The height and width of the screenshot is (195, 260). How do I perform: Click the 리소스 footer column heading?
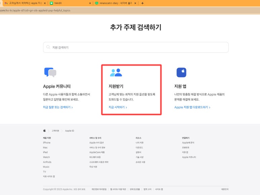(139, 138)
